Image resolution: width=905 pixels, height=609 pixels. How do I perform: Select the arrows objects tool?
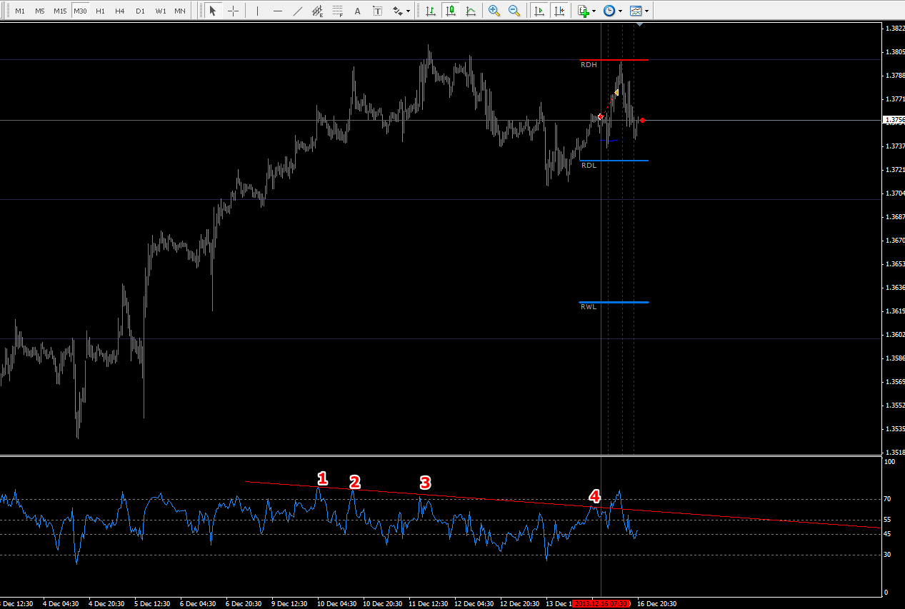[397, 11]
